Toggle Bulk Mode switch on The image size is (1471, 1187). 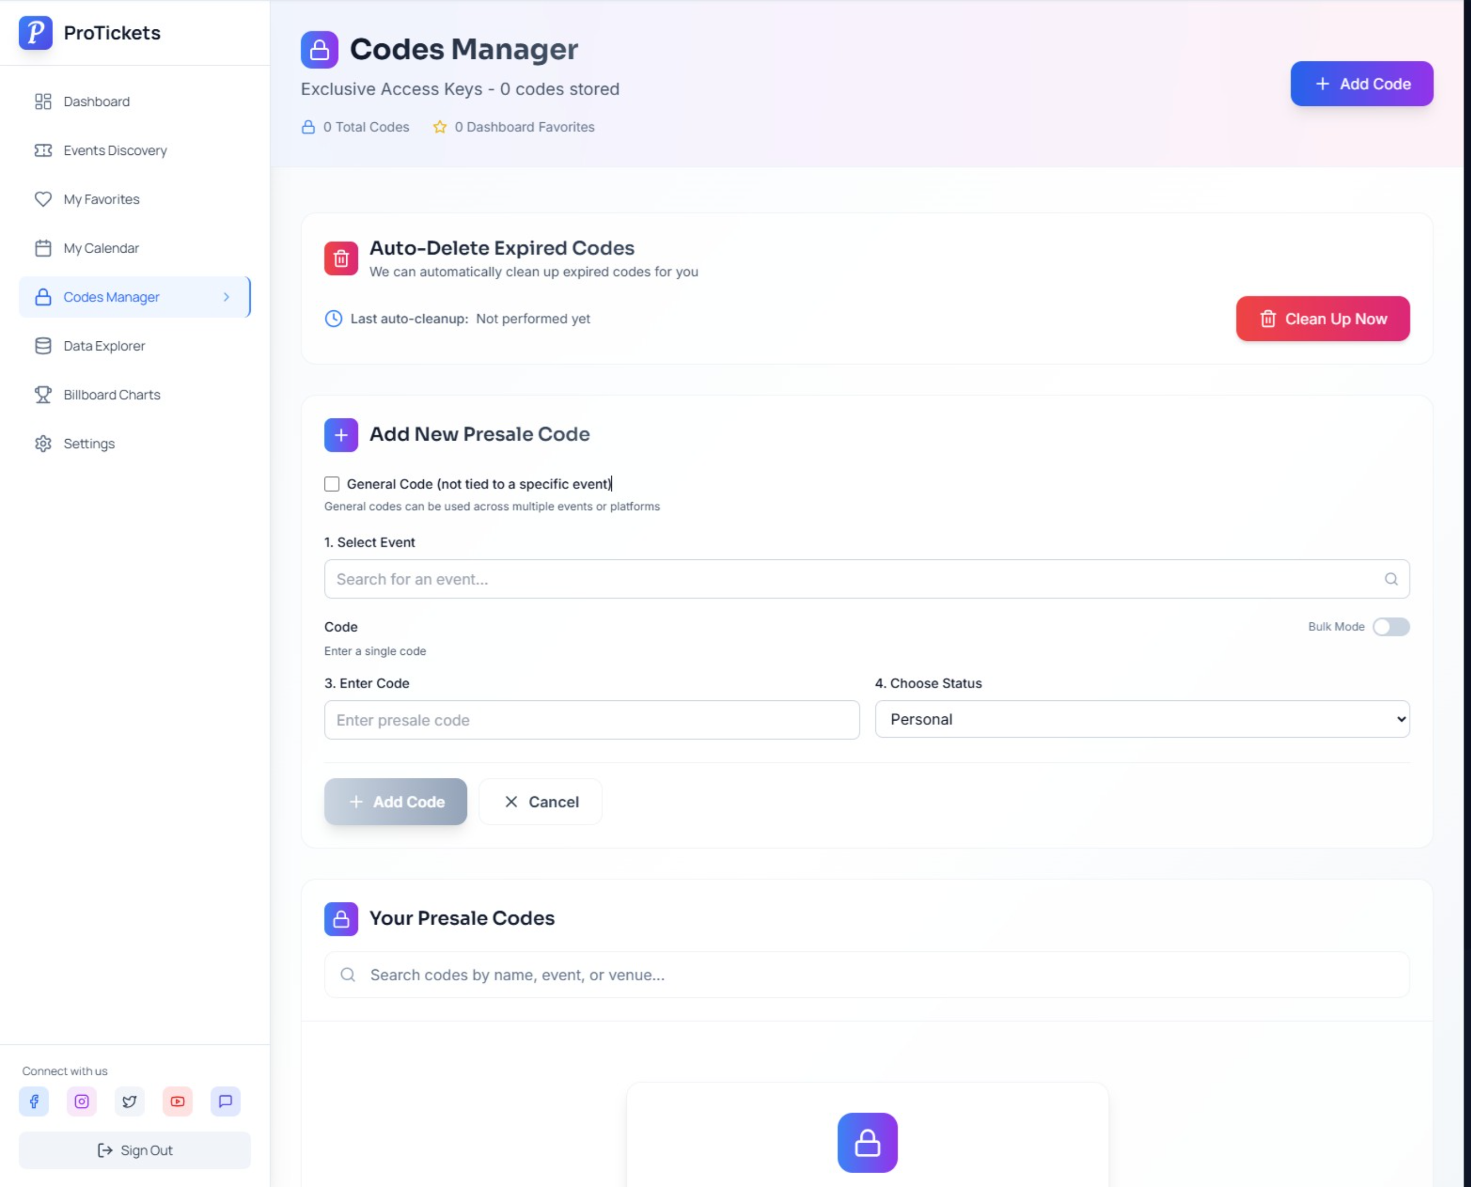click(x=1391, y=627)
